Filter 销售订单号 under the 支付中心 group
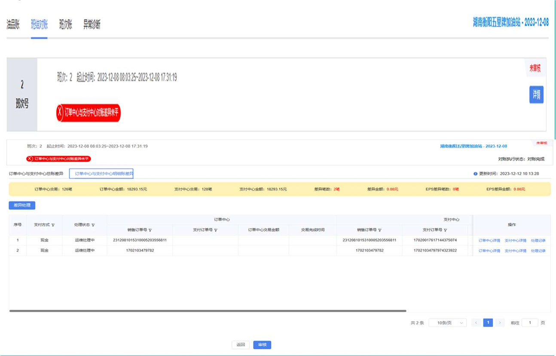The image size is (556, 356). pyautogui.click(x=380, y=230)
